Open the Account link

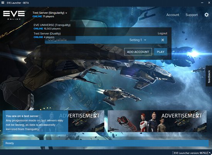coord(173,15)
